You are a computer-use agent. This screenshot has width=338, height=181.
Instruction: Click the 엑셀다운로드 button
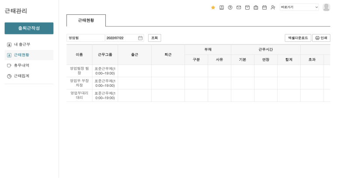(x=297, y=38)
